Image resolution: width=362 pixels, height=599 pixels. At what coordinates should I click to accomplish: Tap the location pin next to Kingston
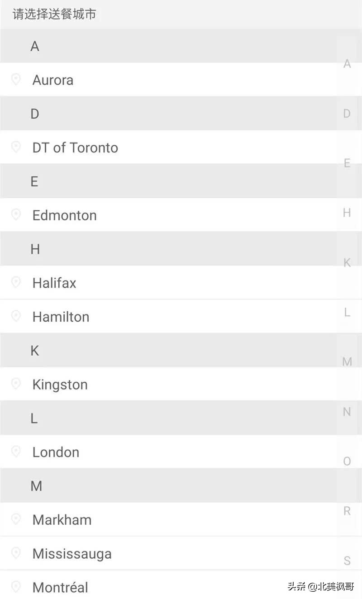(x=16, y=384)
